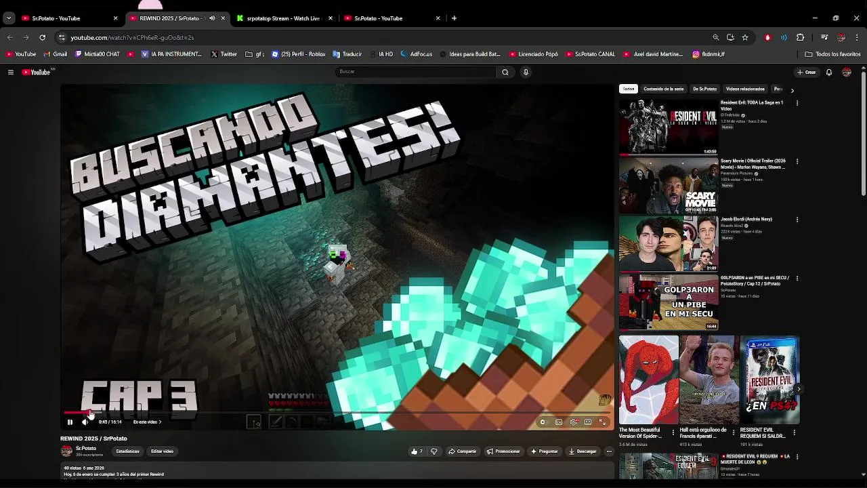
Task: Switch to theater mode in the player
Action: [x=588, y=422]
